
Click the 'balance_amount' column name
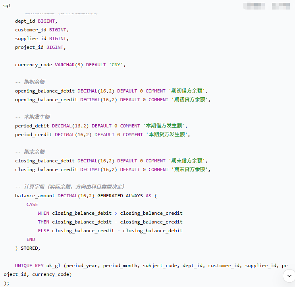tap(35, 196)
